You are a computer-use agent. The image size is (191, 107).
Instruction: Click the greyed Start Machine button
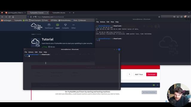coord(149,92)
